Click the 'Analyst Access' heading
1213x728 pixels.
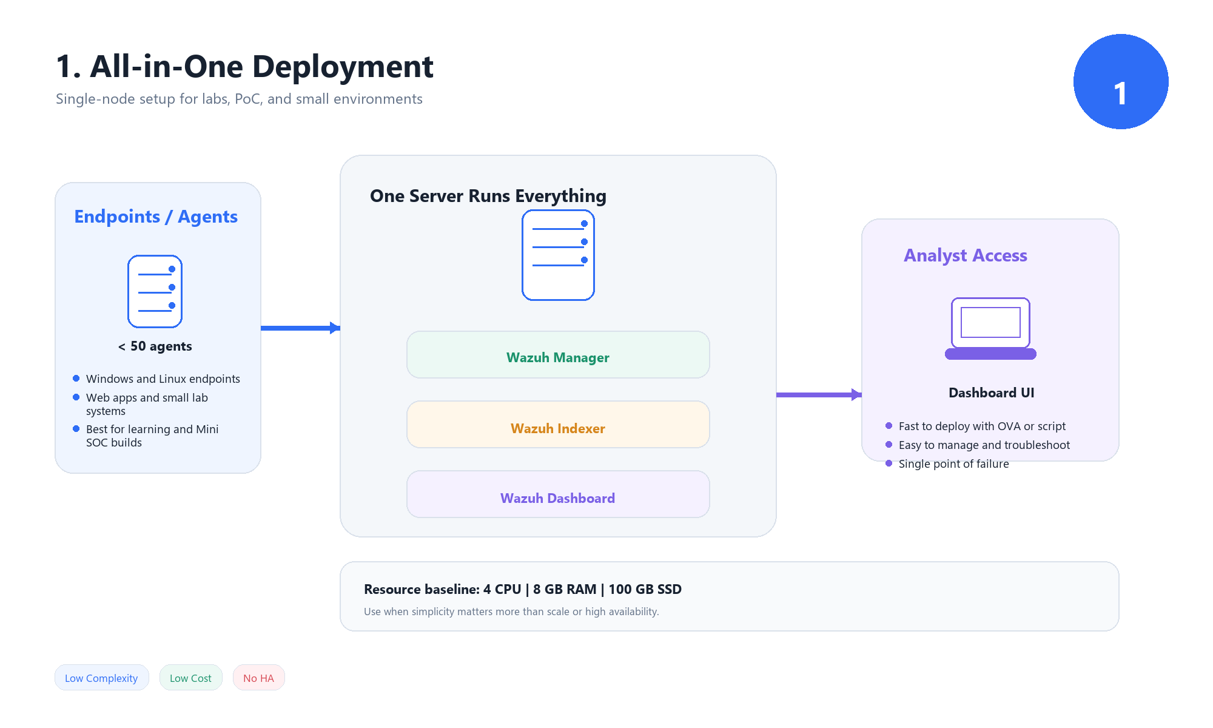(965, 255)
